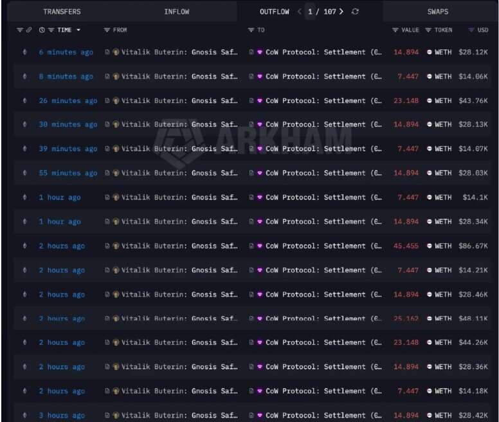This screenshot has height=422, width=499.
Task: Select the 23.148 value in $43.76K row
Action: [x=406, y=101]
